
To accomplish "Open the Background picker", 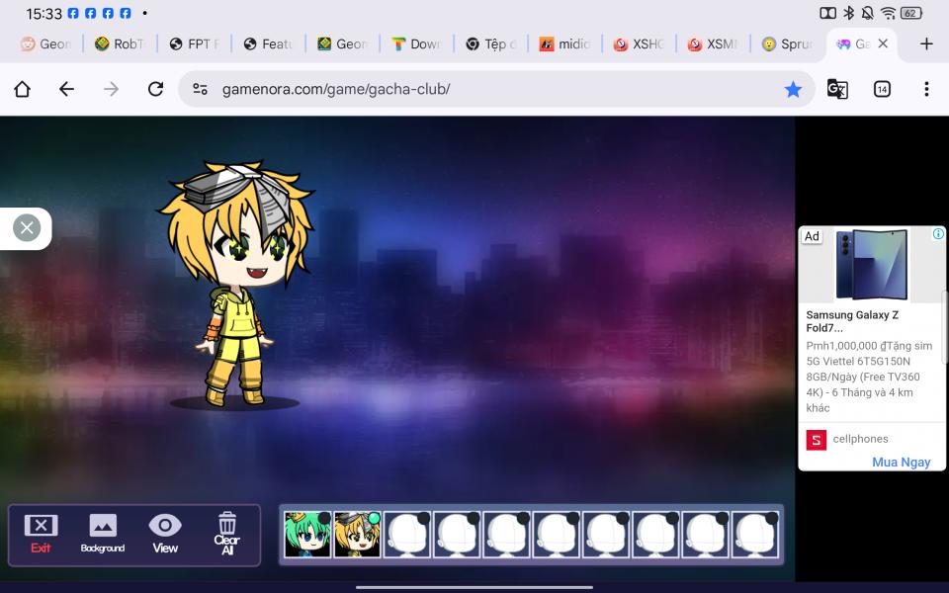I will click(102, 535).
